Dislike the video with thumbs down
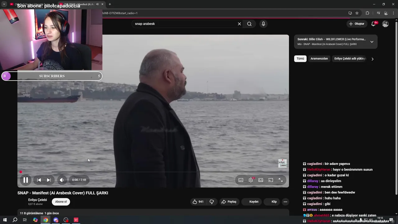The height and width of the screenshot is (224, 398). point(212,202)
